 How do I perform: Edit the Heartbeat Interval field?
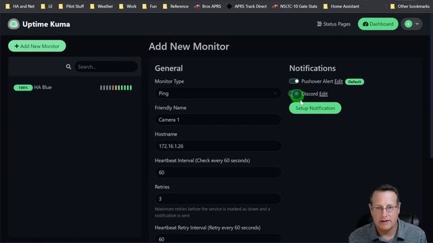click(218, 173)
